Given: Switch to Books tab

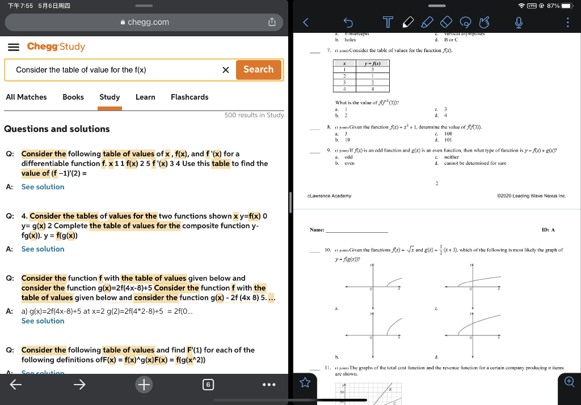Looking at the screenshot, I should (73, 97).
